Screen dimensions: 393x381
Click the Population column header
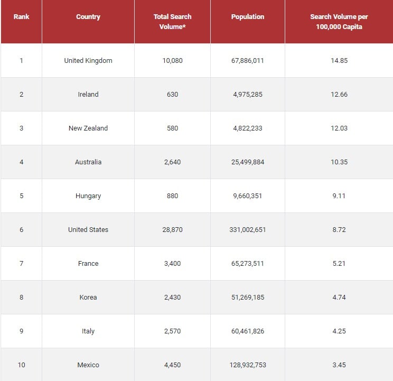click(247, 17)
